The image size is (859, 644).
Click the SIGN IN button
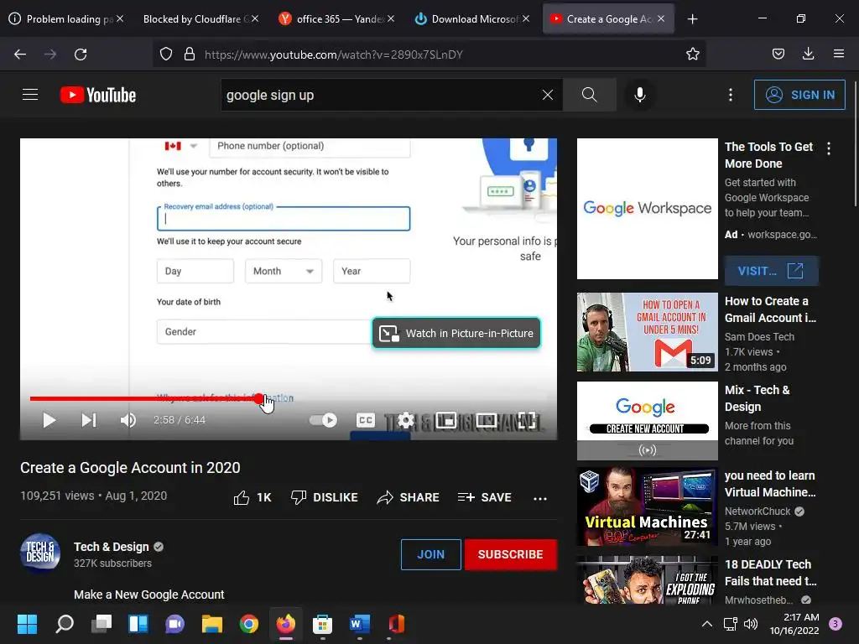pos(799,95)
